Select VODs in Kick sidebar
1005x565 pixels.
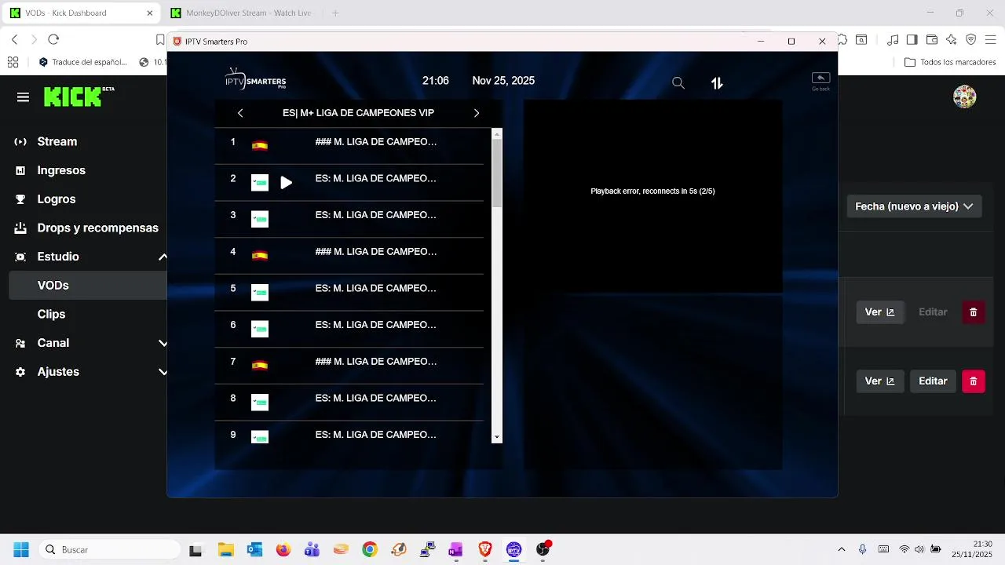pyautogui.click(x=88, y=286)
